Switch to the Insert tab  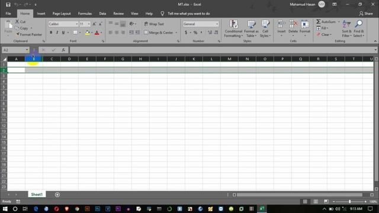pos(41,14)
